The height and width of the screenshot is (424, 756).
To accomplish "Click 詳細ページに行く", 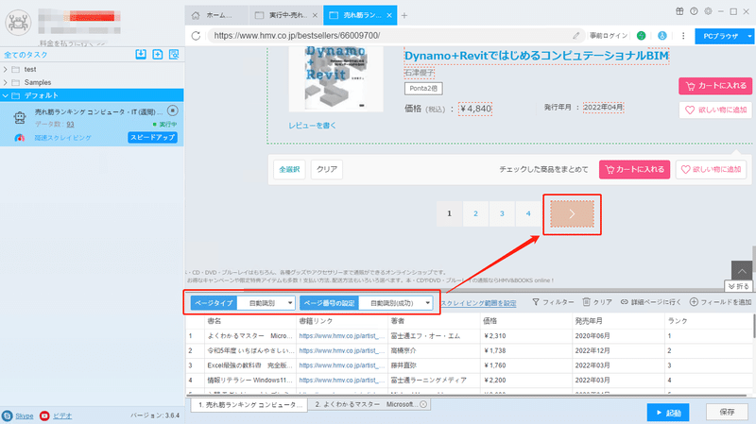I will click(x=650, y=302).
